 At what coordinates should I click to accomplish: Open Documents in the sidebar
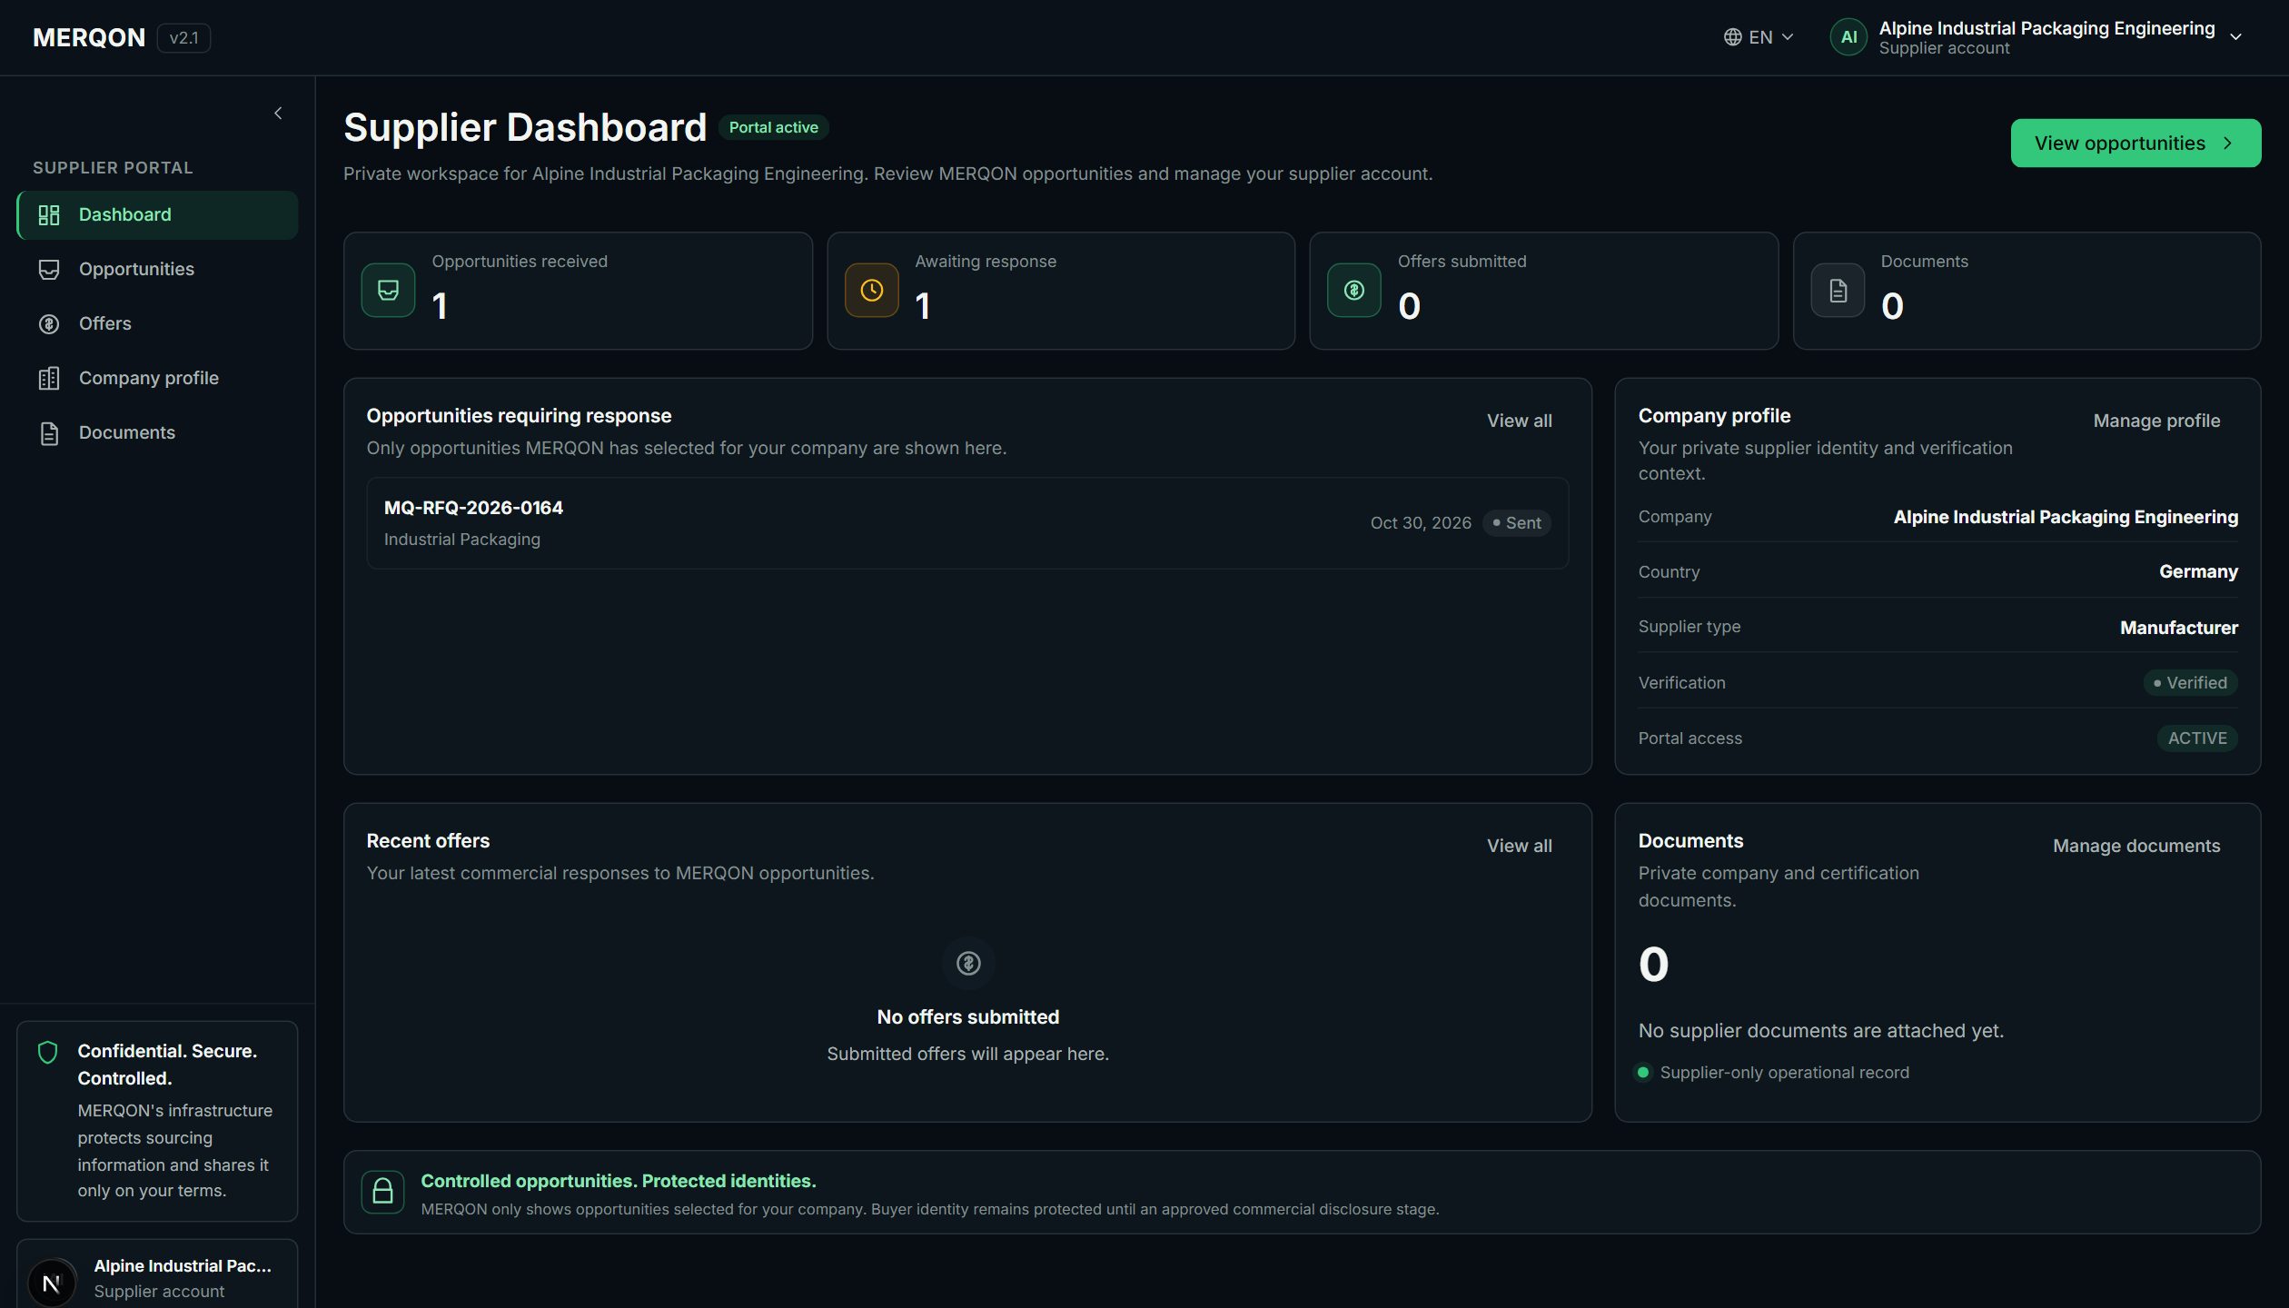[157, 432]
